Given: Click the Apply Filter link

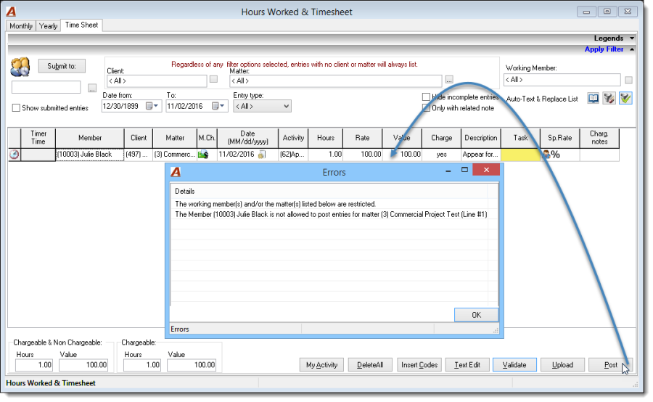Looking at the screenshot, I should point(604,49).
